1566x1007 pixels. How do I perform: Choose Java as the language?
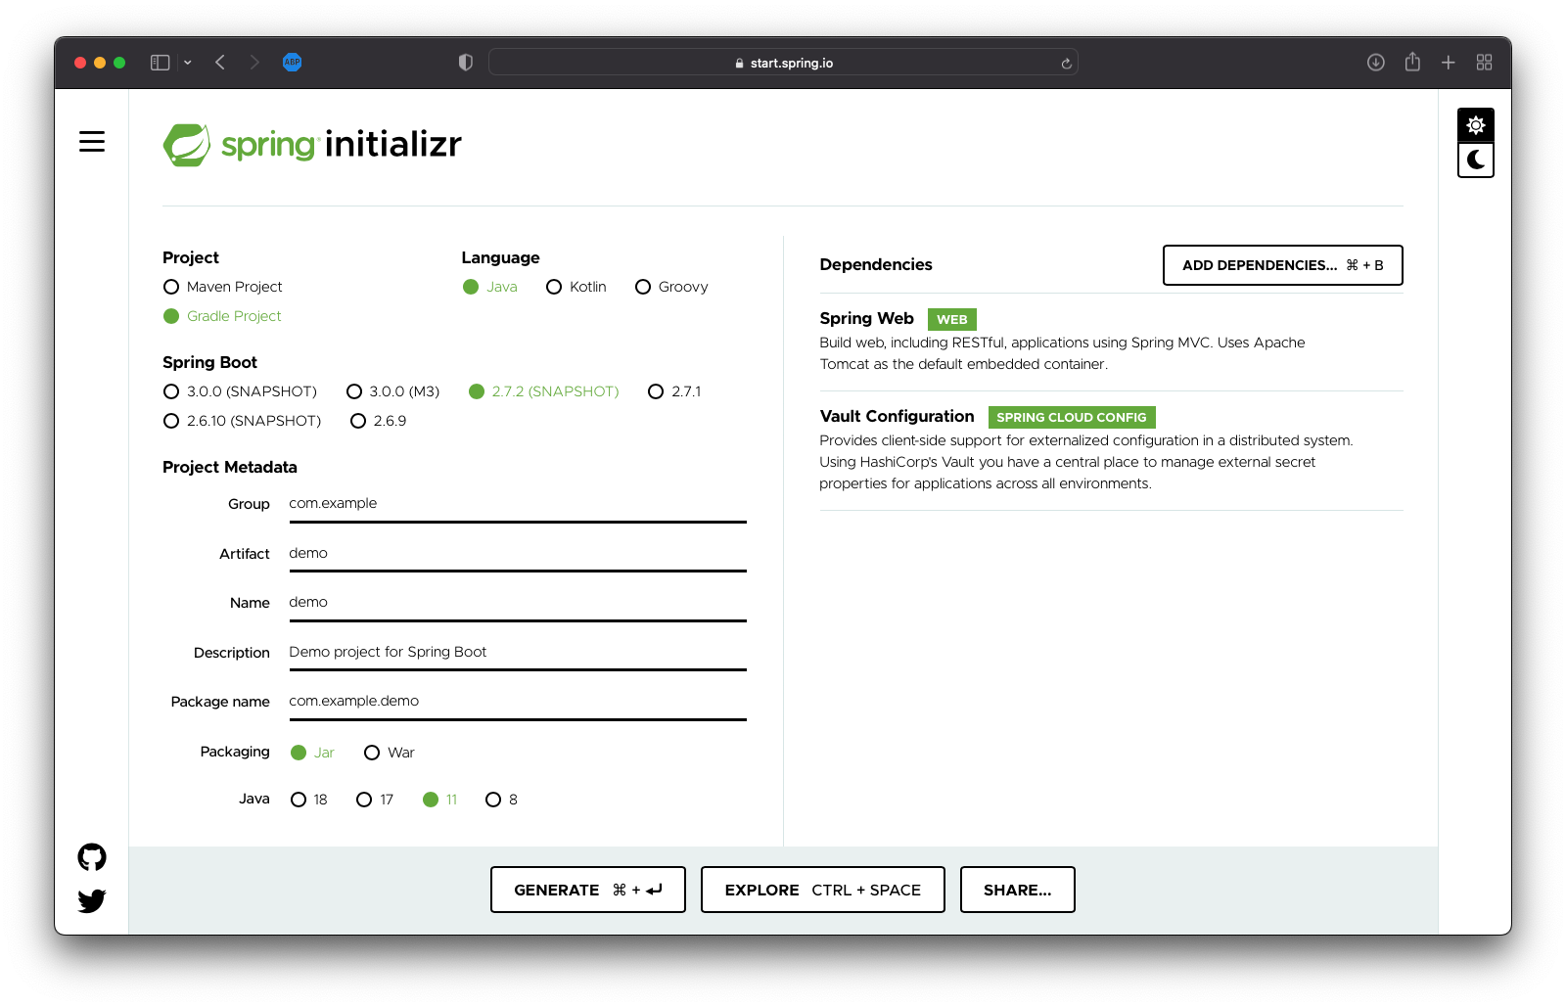point(490,287)
